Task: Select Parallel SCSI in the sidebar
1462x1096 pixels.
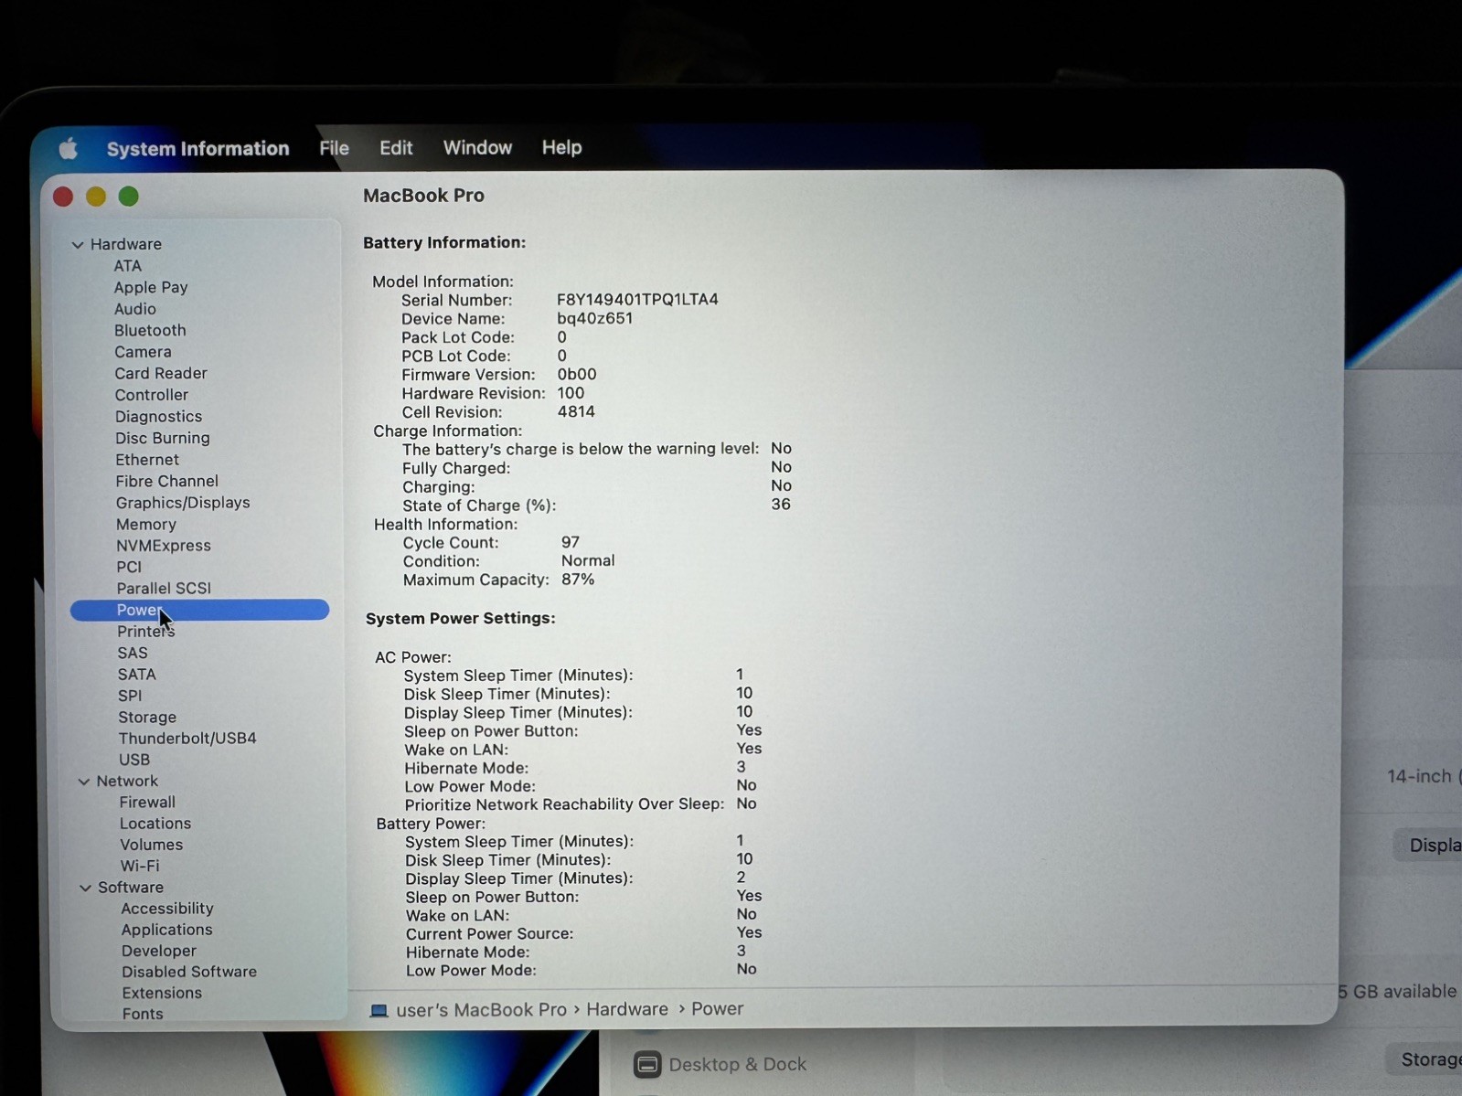Action: tap(164, 588)
